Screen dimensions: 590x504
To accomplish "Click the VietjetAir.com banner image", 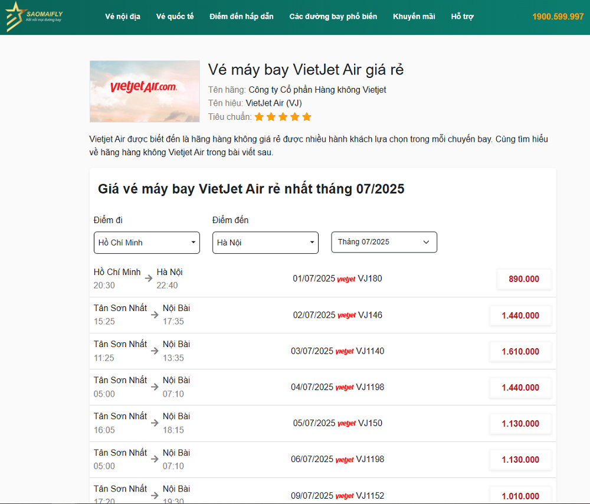I will 145,91.
